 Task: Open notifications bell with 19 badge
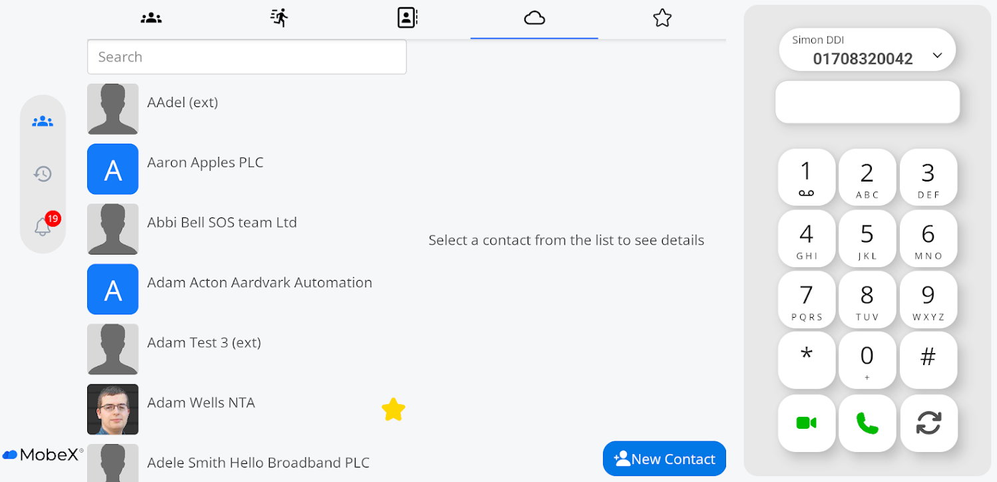point(43,226)
